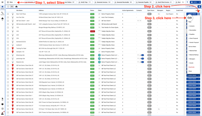This screenshot has height=116, width=202.
Task: Open Open Hours dropdown for SB Test Demo Client Site 30
Action: pyautogui.click(x=149, y=65)
